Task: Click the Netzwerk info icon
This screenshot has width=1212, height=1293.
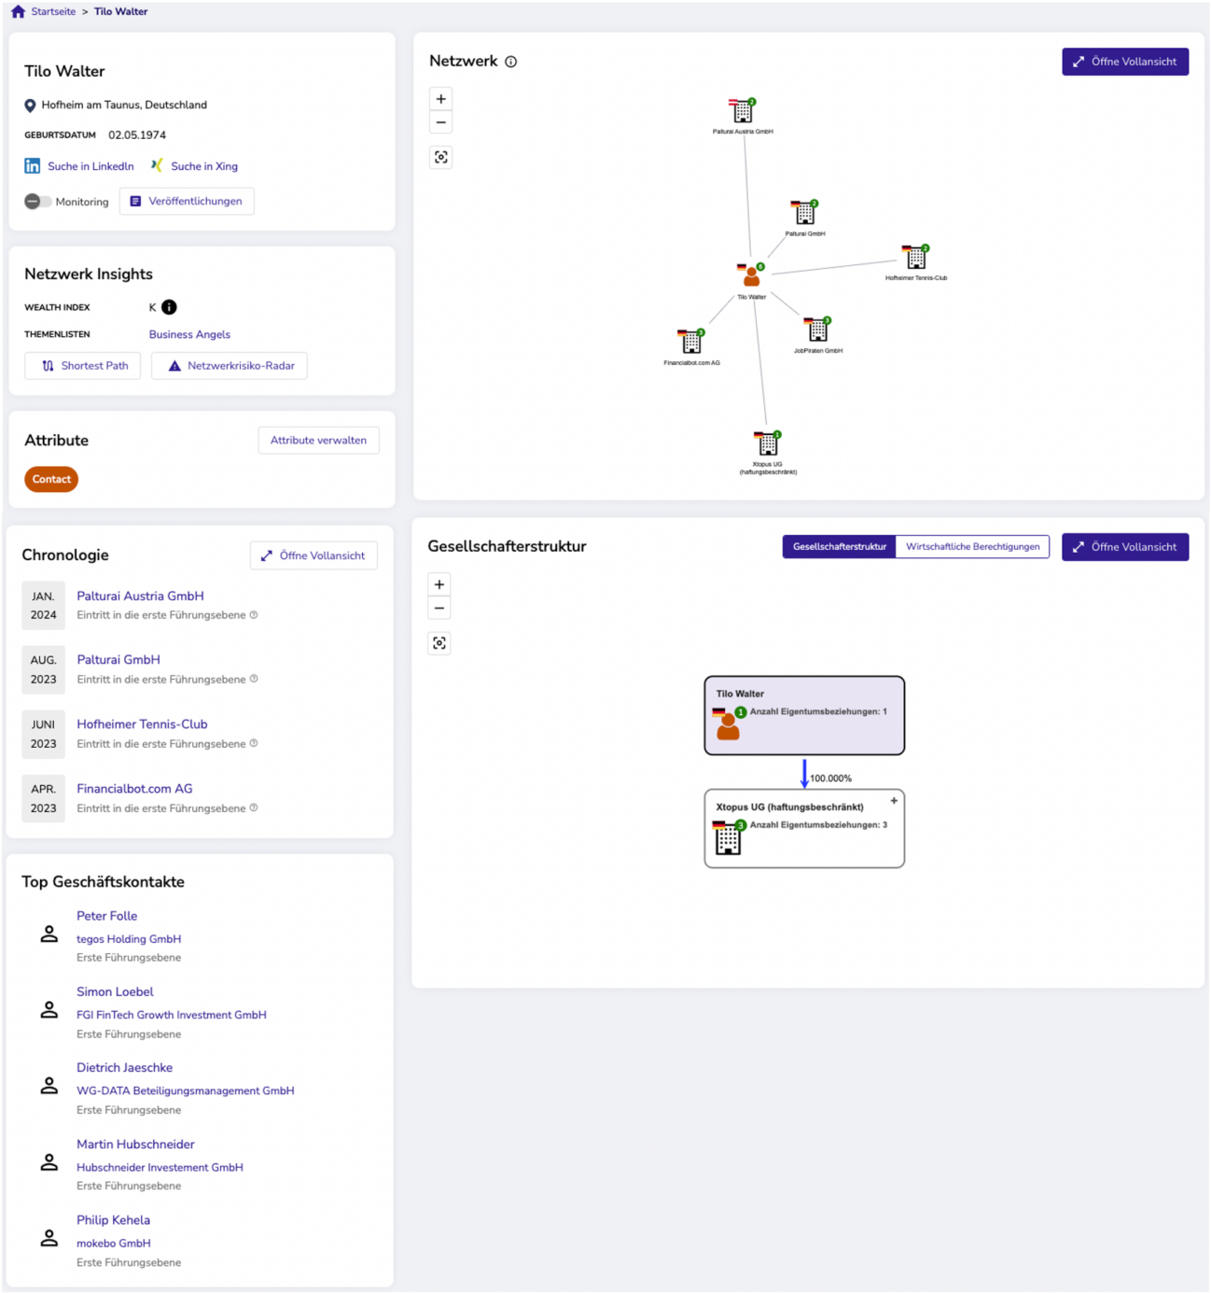Action: pos(510,62)
